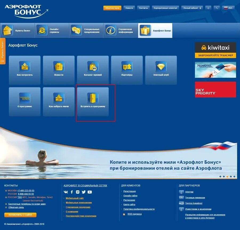
Task: Open Facebook social icon
Action: pyautogui.click(x=72, y=192)
